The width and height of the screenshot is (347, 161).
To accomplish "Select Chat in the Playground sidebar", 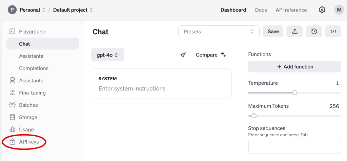I will (43, 44).
